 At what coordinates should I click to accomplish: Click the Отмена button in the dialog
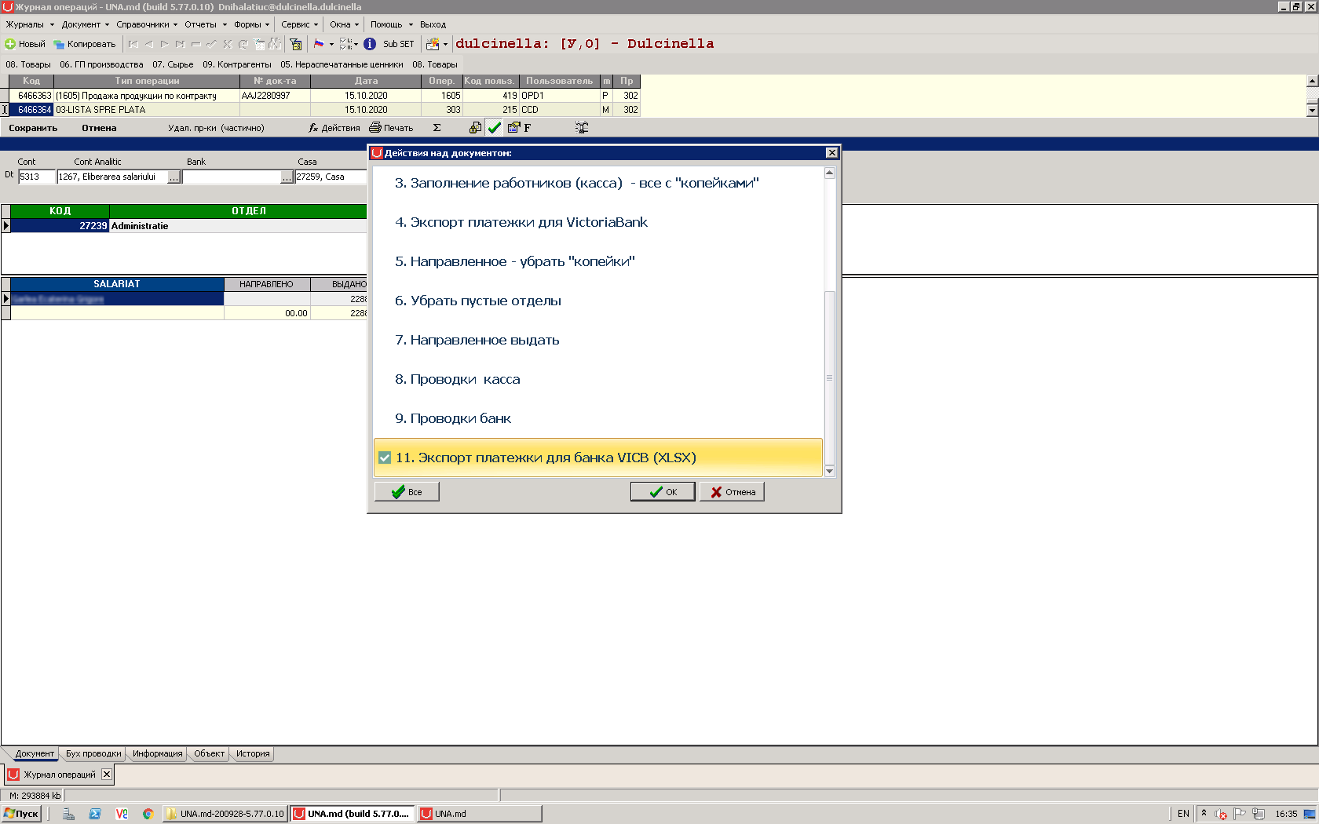click(732, 492)
